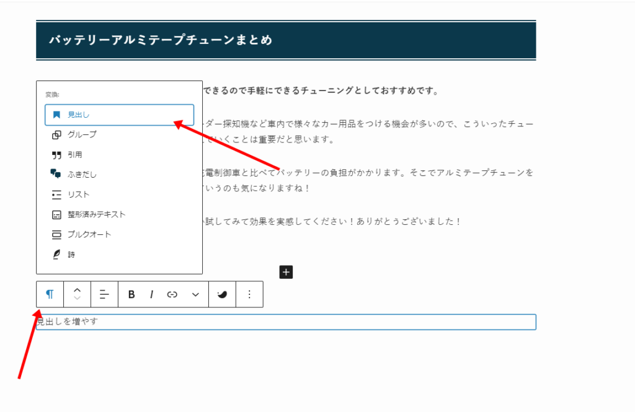This screenshot has height=412, width=635.
Task: Move block down with down arrow
Action: point(77,299)
